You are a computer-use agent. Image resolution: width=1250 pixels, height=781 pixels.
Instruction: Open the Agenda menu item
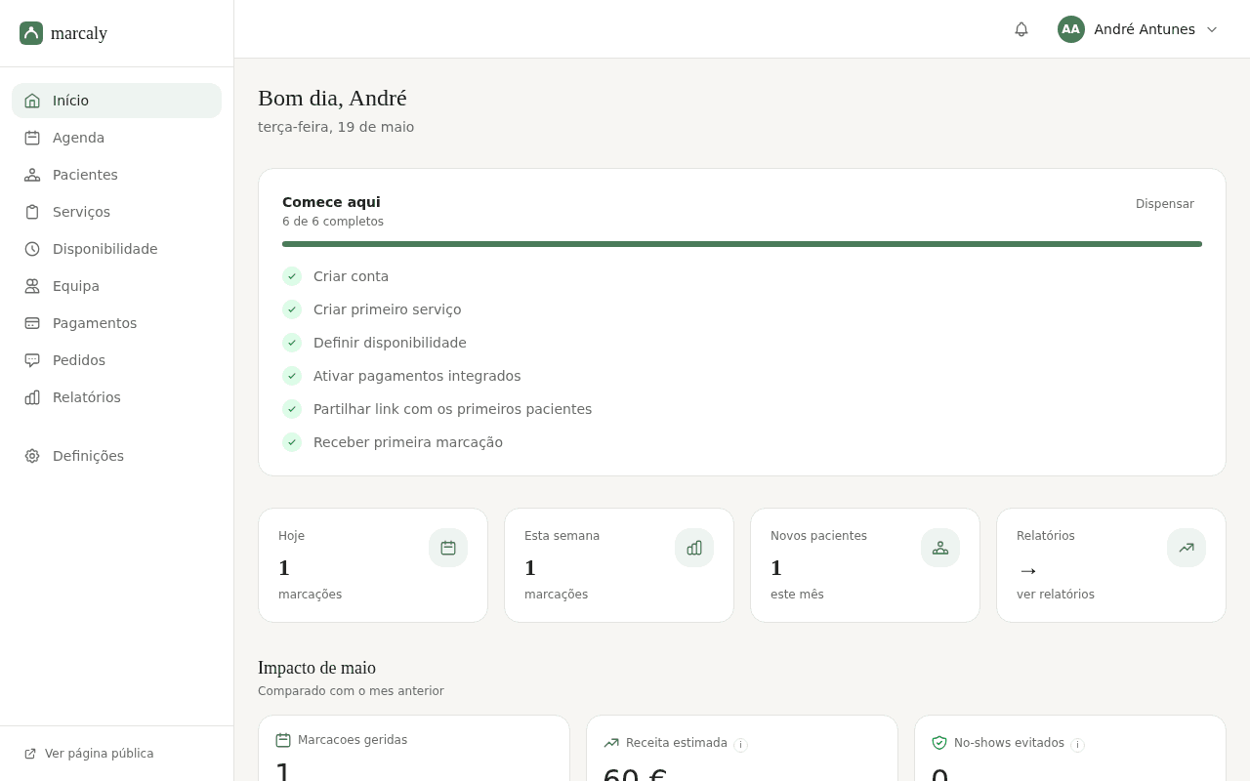pos(116,138)
